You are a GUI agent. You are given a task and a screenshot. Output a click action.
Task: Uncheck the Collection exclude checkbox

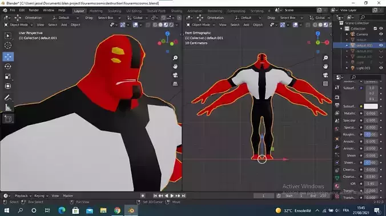pyautogui.click(x=375, y=28)
